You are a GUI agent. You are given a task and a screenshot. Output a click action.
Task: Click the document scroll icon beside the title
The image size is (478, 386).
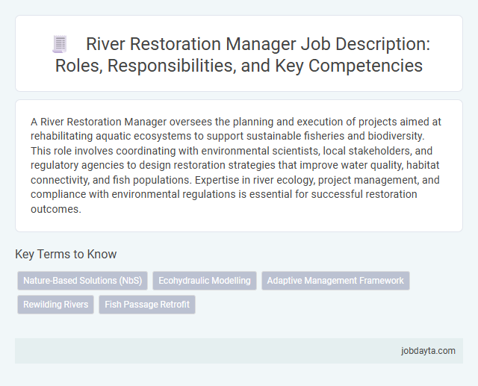pos(60,44)
